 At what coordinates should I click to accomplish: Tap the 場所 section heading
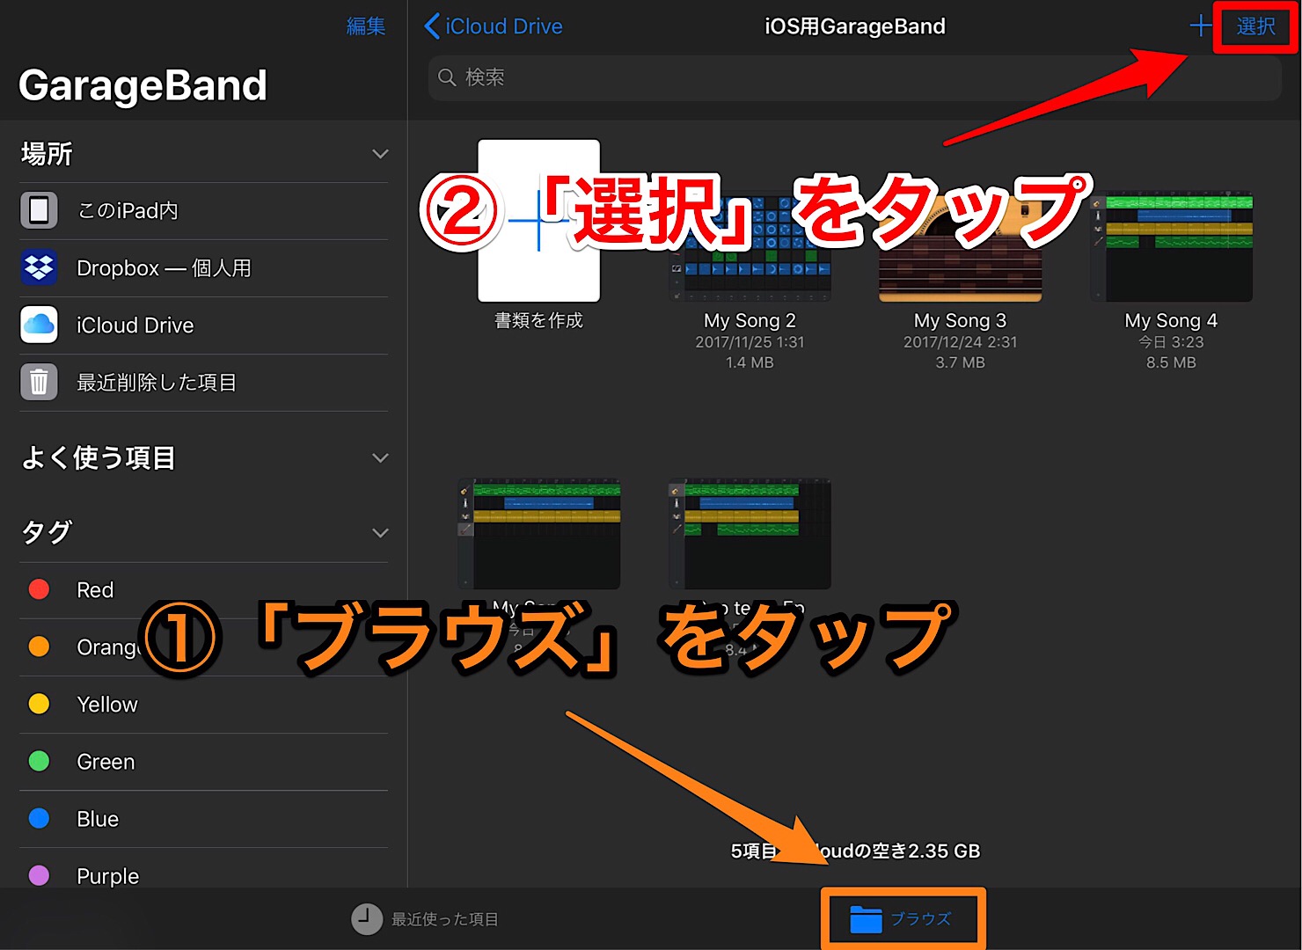47,154
